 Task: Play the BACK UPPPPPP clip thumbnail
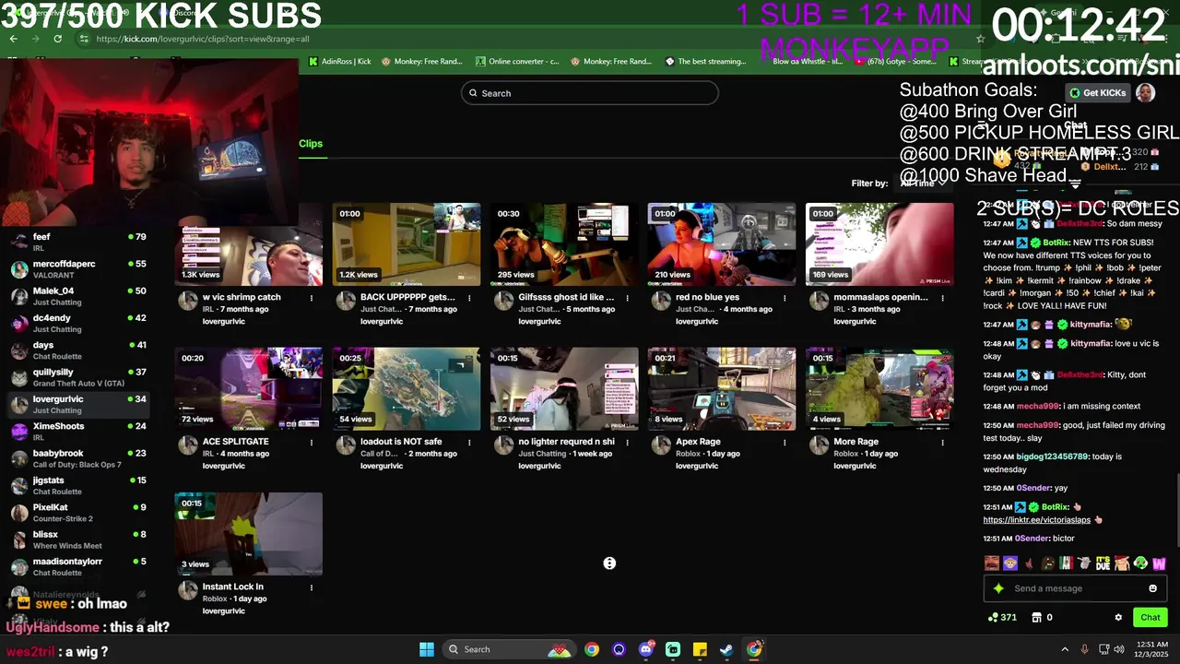click(x=407, y=244)
